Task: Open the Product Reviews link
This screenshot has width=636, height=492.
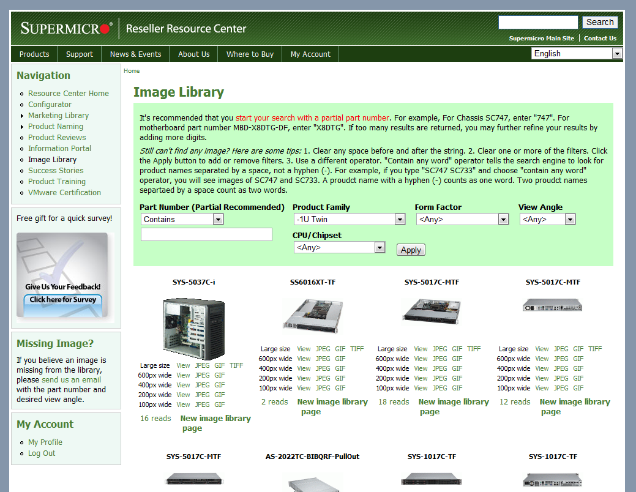Action: [57, 138]
